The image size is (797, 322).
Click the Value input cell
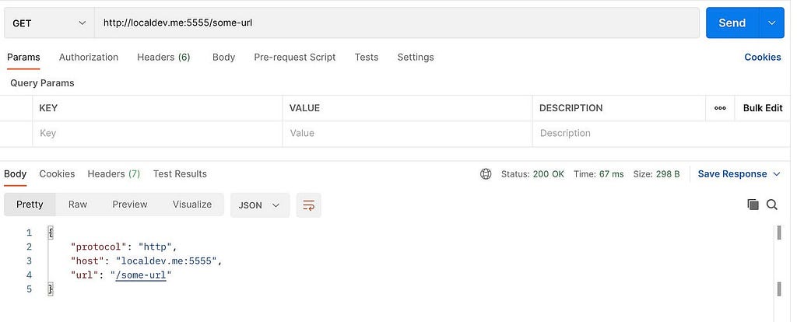408,134
